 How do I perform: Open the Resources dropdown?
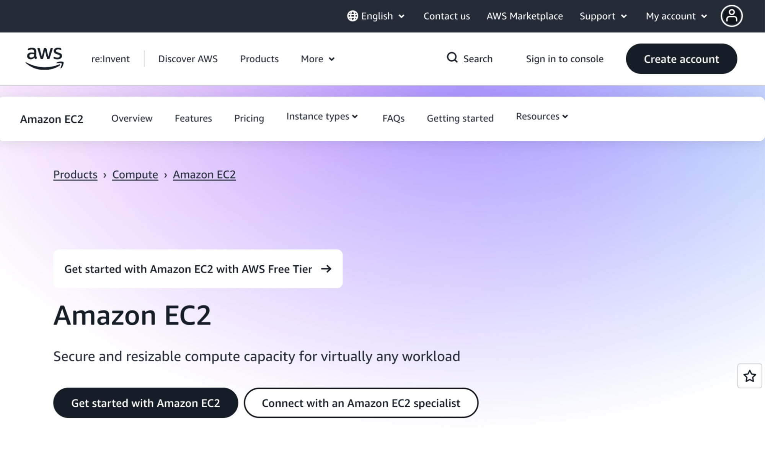coord(541,117)
